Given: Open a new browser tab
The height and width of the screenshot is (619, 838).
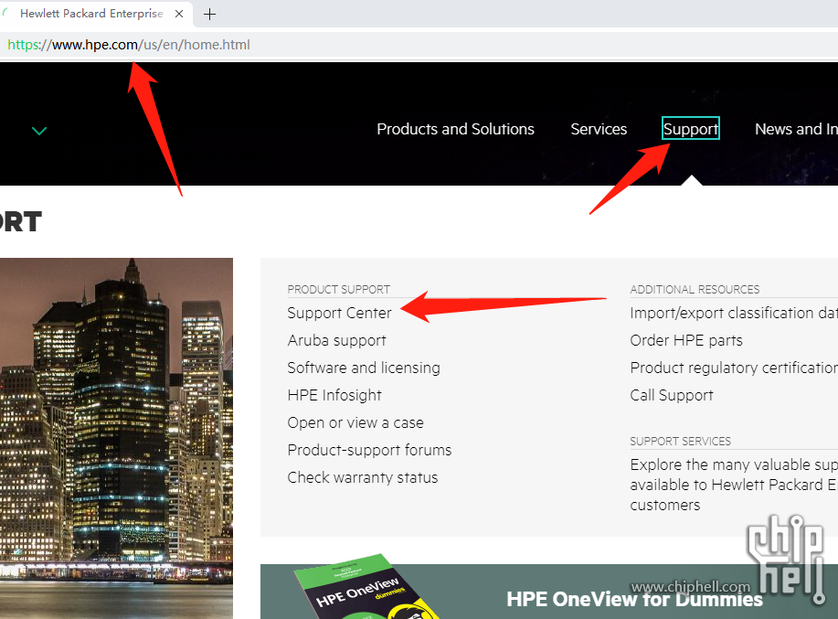Looking at the screenshot, I should [x=209, y=15].
